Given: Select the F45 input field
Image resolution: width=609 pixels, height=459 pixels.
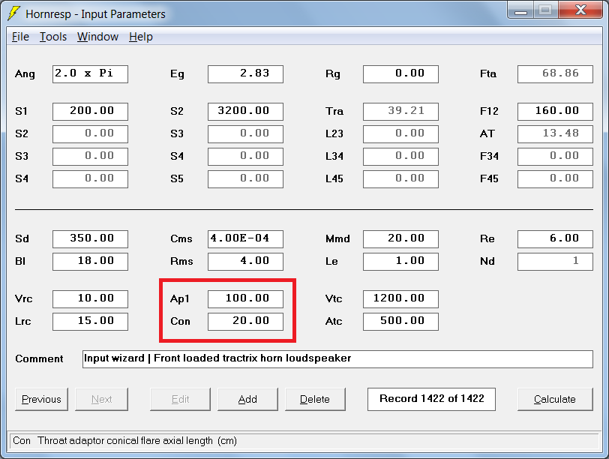Looking at the screenshot, I should pyautogui.click(x=556, y=179).
